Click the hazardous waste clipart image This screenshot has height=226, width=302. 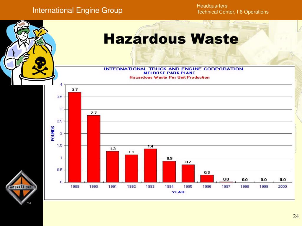pos(29,53)
